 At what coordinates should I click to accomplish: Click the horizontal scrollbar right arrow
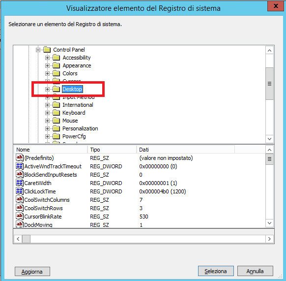[x=269, y=239]
